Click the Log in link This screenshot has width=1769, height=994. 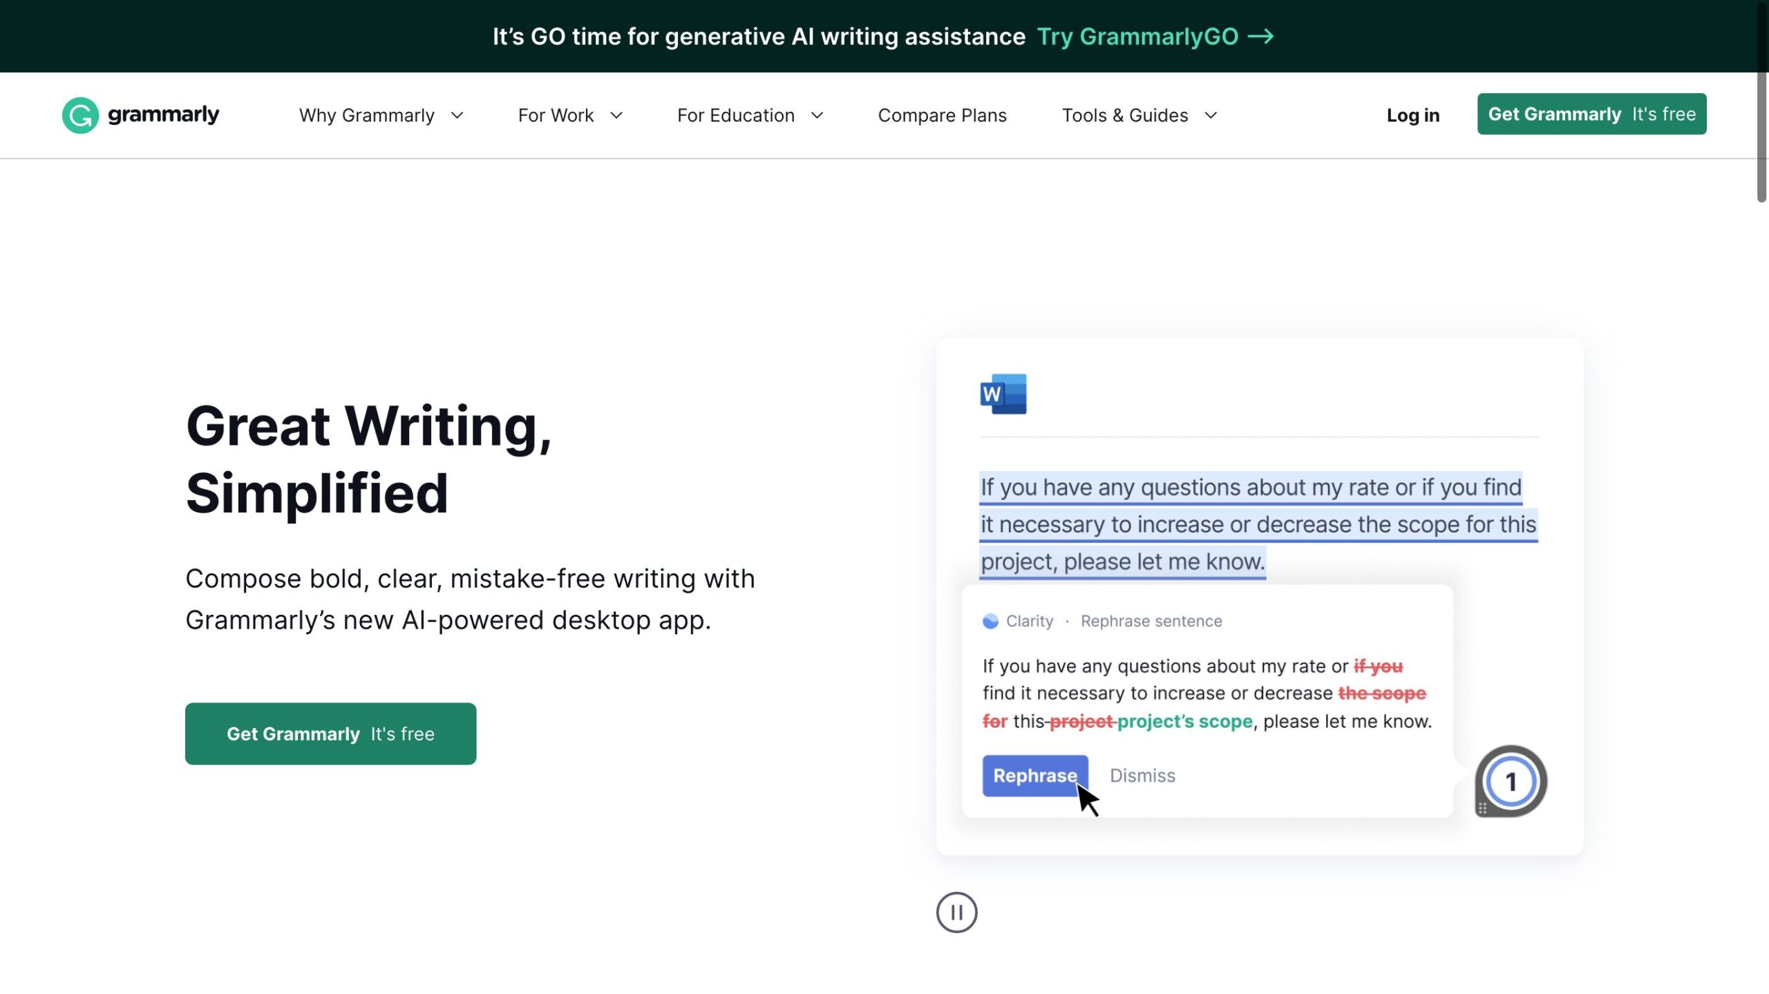[1412, 115]
